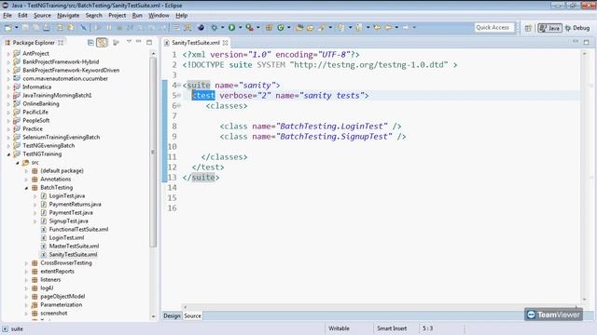Screen dimensions: 597x335
Task: Close the Package Explorer tab
Action: (x=61, y=43)
